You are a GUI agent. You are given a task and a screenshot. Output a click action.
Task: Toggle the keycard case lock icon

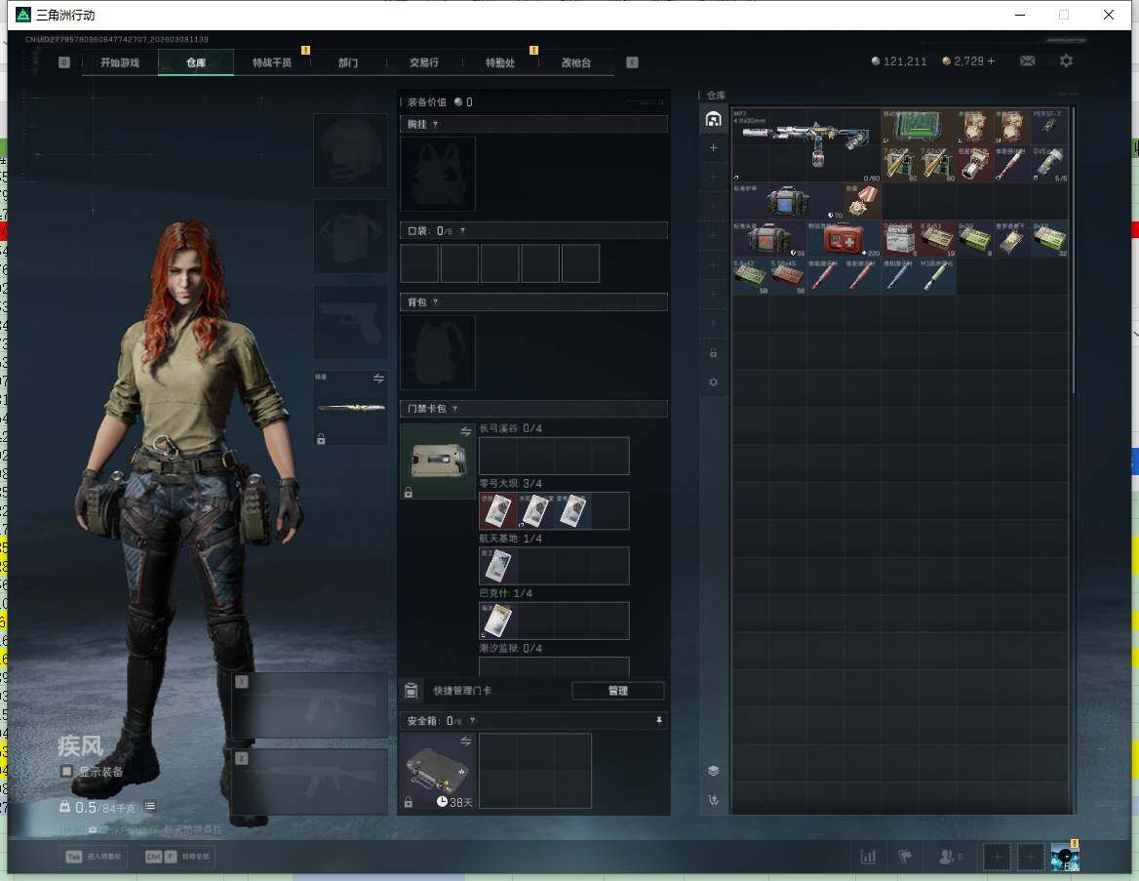tap(409, 492)
